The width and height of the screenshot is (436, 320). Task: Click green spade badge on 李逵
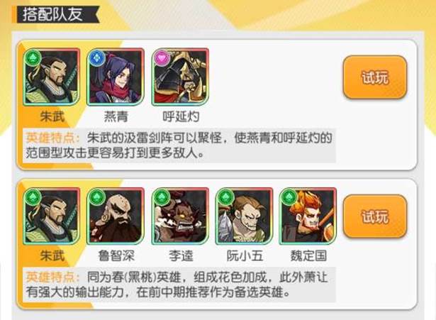tap(162, 197)
